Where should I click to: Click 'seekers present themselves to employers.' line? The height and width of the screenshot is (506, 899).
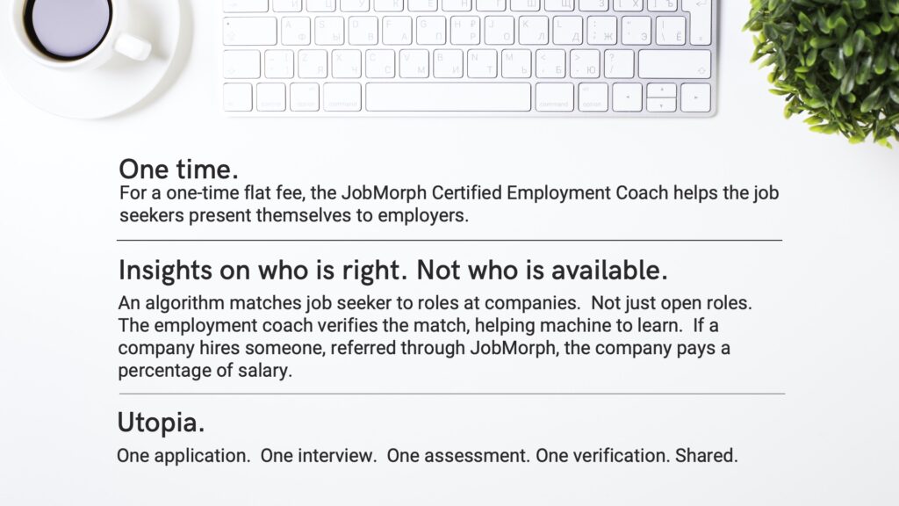[x=294, y=216]
